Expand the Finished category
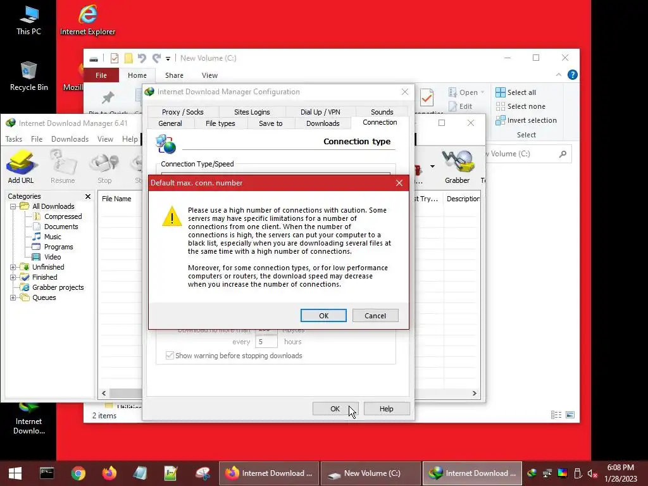Image resolution: width=648 pixels, height=486 pixels. [13, 277]
